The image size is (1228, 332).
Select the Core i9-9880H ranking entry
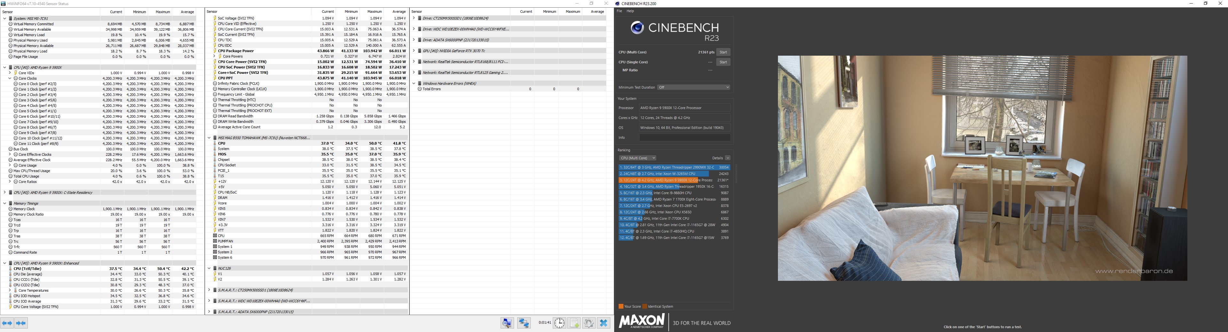675,194
